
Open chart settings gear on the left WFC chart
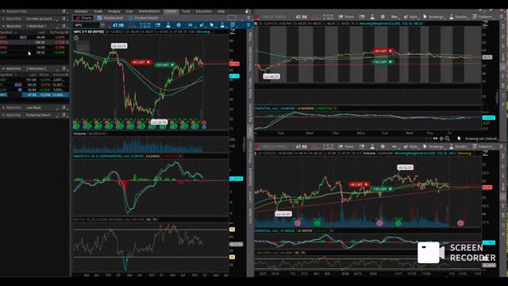tap(179, 25)
